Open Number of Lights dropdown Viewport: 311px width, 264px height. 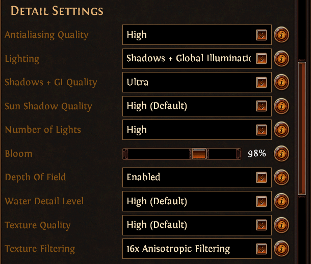(197, 130)
